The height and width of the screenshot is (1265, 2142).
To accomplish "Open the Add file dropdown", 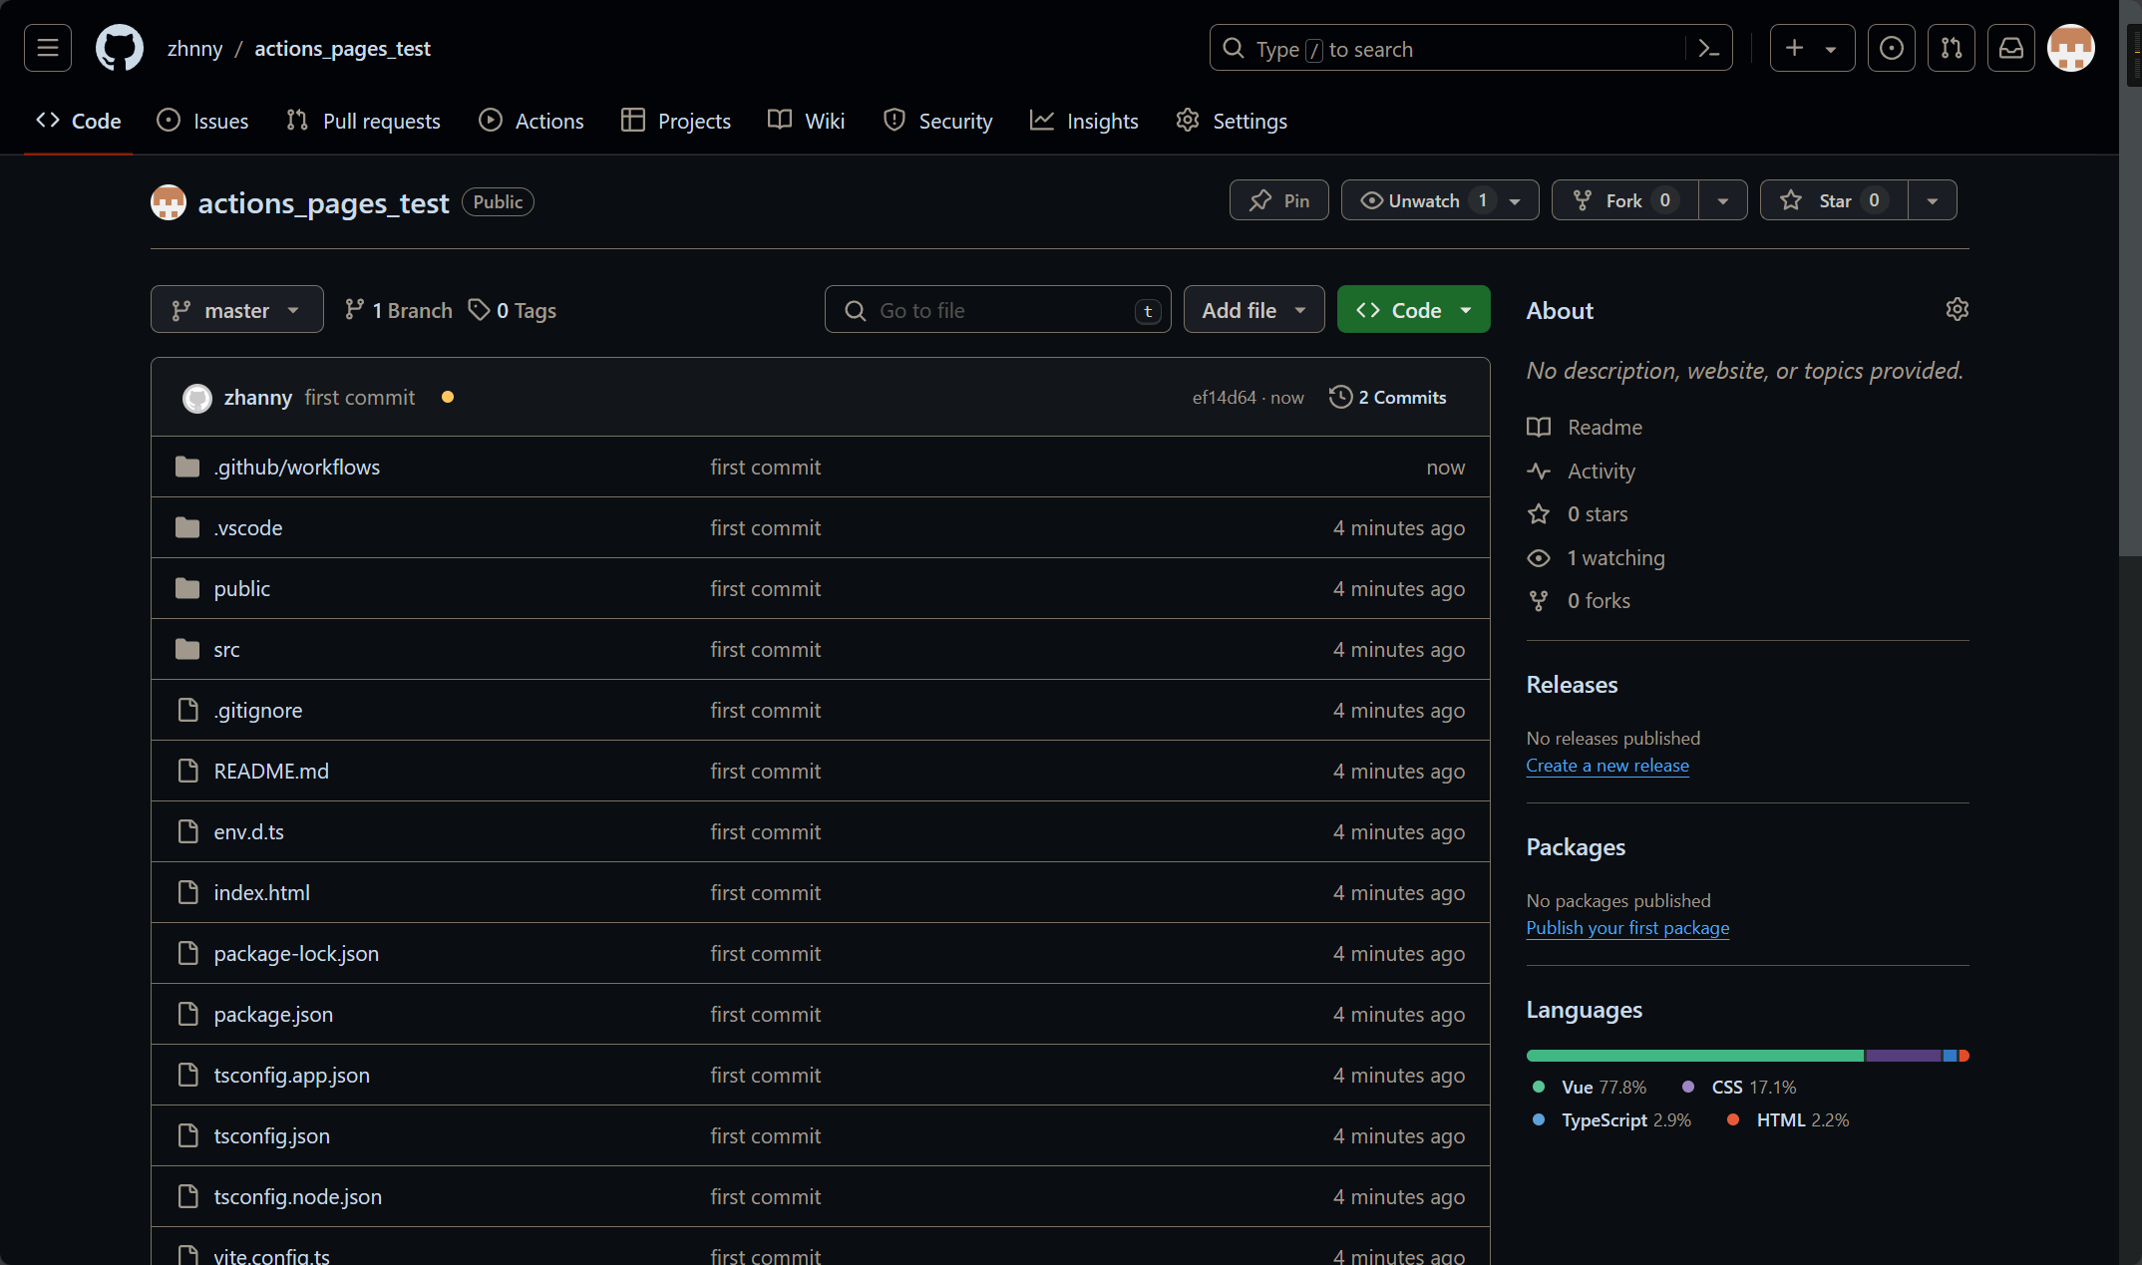I will click(x=1252, y=310).
